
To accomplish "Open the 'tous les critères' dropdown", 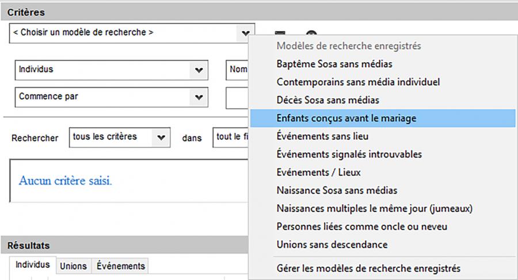I will pyautogui.click(x=120, y=137).
